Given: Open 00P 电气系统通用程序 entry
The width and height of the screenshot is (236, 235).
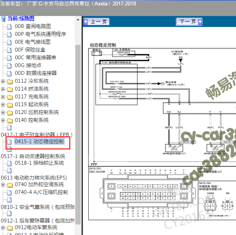Looking at the screenshot, I should tap(40, 34).
